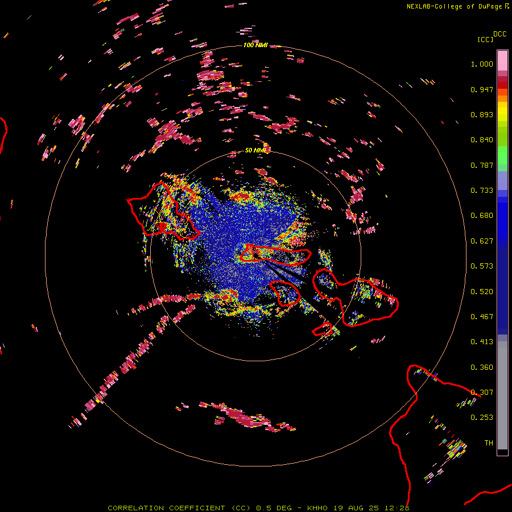
Task: Click the 0.467 scale value
Action: click(x=482, y=317)
